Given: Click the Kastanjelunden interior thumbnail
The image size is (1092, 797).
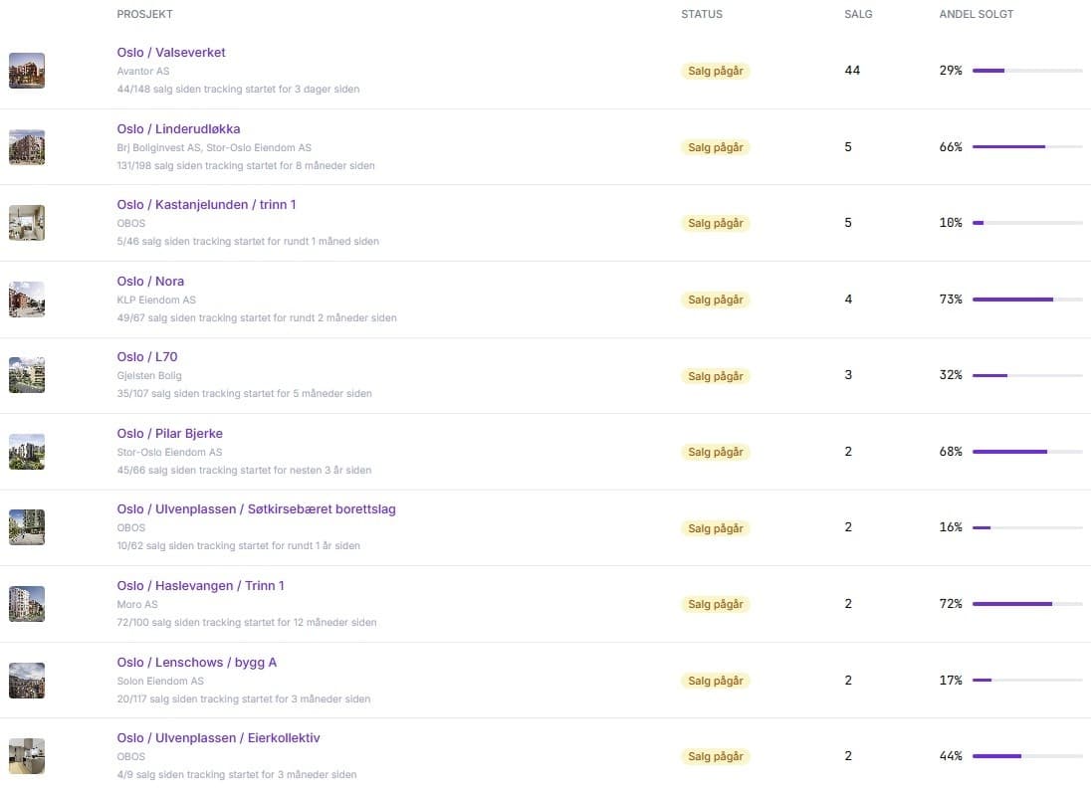Looking at the screenshot, I should pos(27,223).
